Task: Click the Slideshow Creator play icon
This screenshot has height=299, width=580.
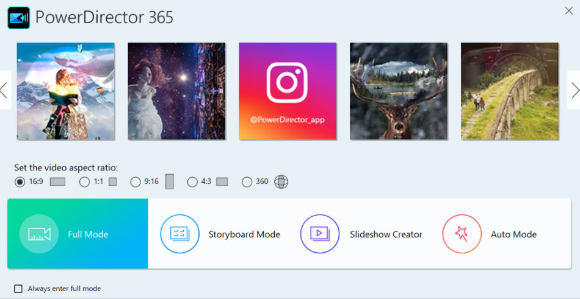Action: click(x=319, y=234)
